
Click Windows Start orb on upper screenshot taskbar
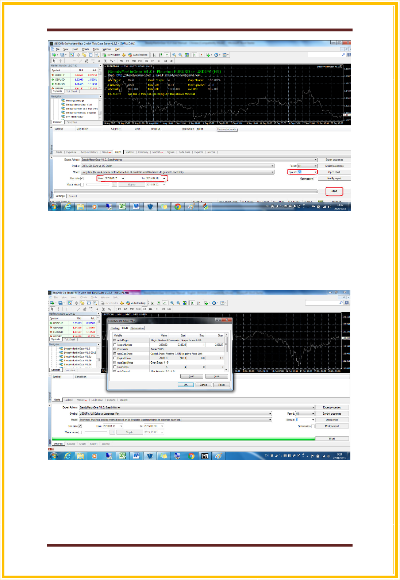click(x=54, y=207)
